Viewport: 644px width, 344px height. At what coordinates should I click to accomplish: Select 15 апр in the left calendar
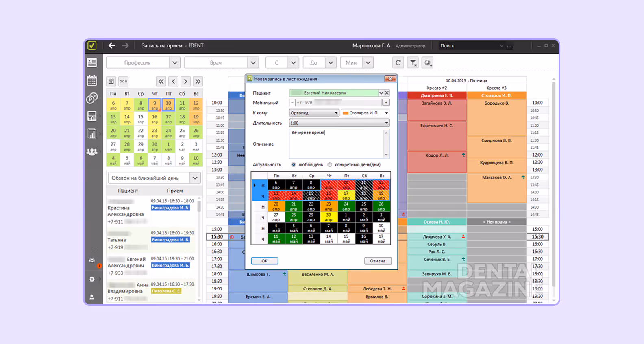pos(141,118)
